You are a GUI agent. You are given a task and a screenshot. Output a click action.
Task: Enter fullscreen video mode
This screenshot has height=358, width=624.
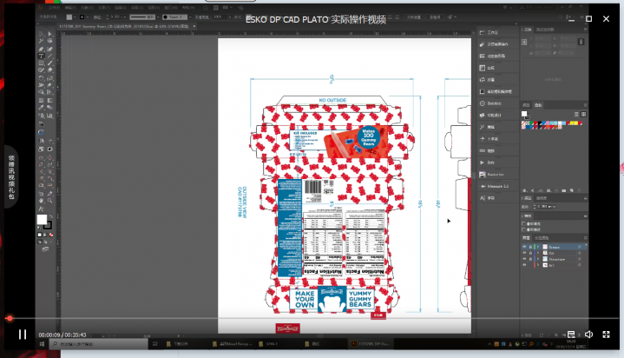coord(606,334)
